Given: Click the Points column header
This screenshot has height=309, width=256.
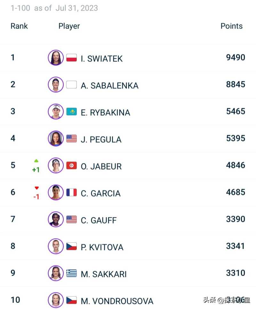Looking at the screenshot, I should [231, 26].
